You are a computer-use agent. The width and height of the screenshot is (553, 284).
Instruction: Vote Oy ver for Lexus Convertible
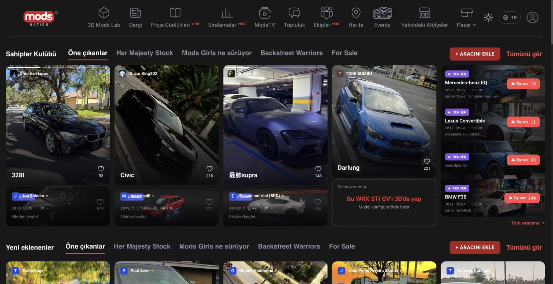[523, 122]
